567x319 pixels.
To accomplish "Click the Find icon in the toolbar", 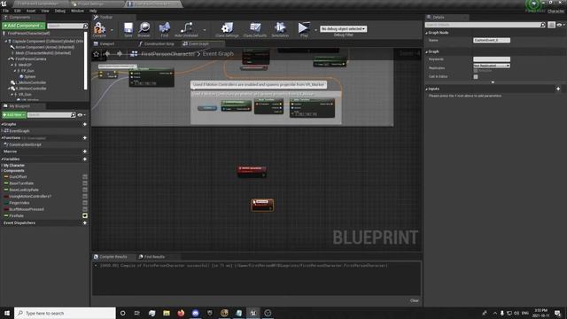I will click(x=165, y=28).
